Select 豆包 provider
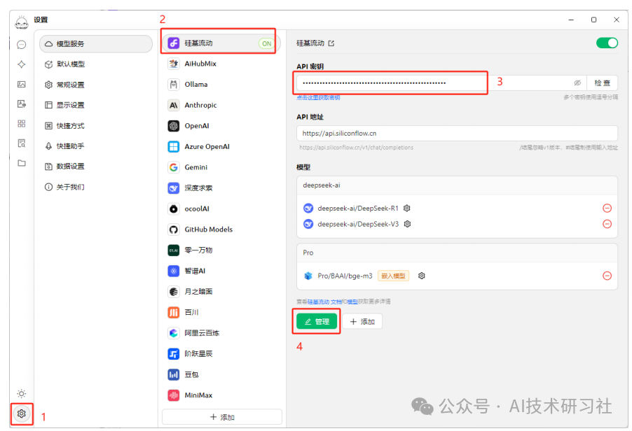Image resolution: width=632 pixels, height=431 pixels. click(221, 374)
